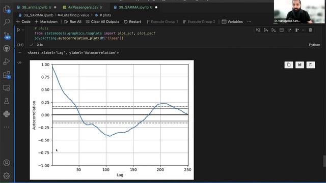This screenshot has width=326, height=183.
Task: Run the current cell with play button
Action: point(18,30)
